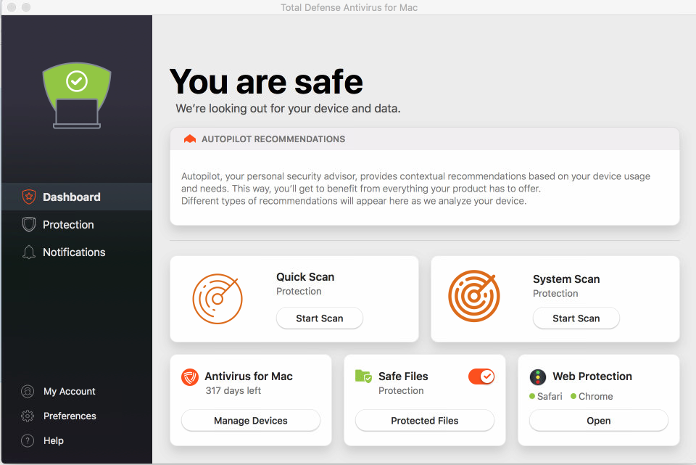Open the Dashboard sidebar tab
The width and height of the screenshot is (696, 465).
(71, 197)
